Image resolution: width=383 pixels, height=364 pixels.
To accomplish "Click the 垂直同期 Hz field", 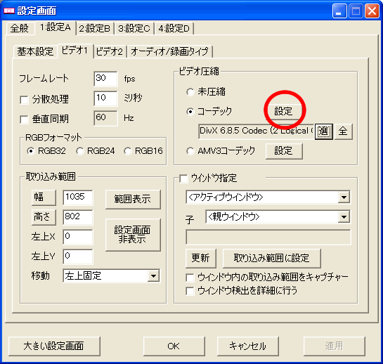I will click(105, 118).
